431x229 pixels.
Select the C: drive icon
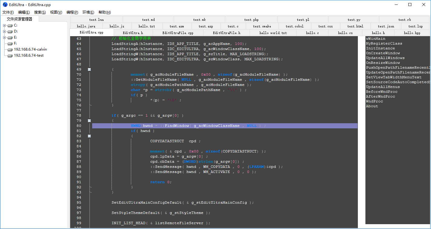(10, 25)
